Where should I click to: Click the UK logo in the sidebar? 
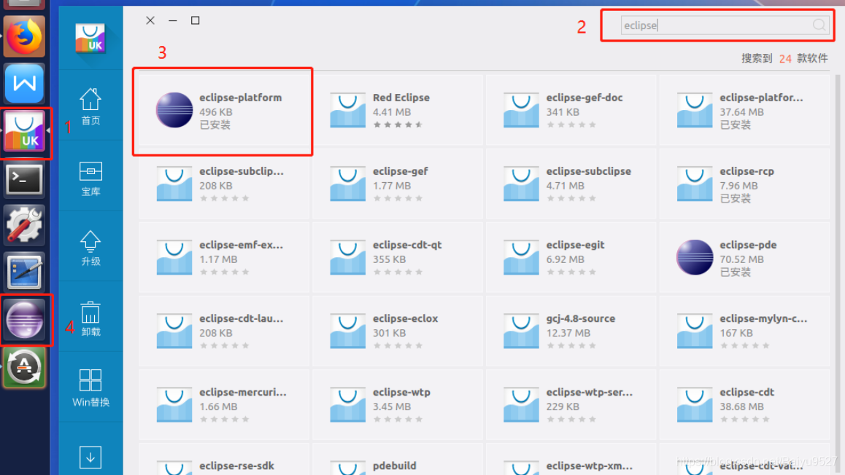tap(90, 38)
